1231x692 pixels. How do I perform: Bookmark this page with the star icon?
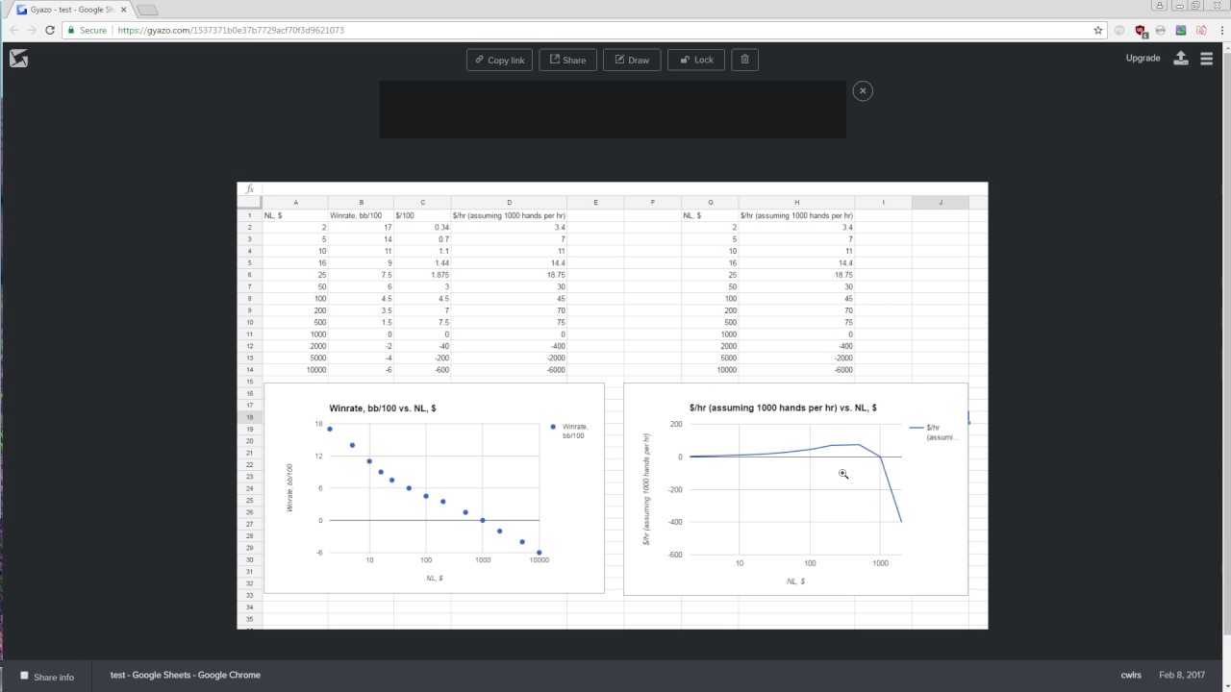coord(1098,30)
